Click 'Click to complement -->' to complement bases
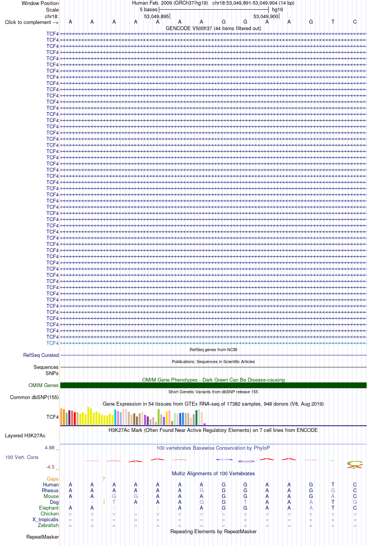The height and width of the screenshot is (546, 367). pyautogui.click(x=32, y=22)
